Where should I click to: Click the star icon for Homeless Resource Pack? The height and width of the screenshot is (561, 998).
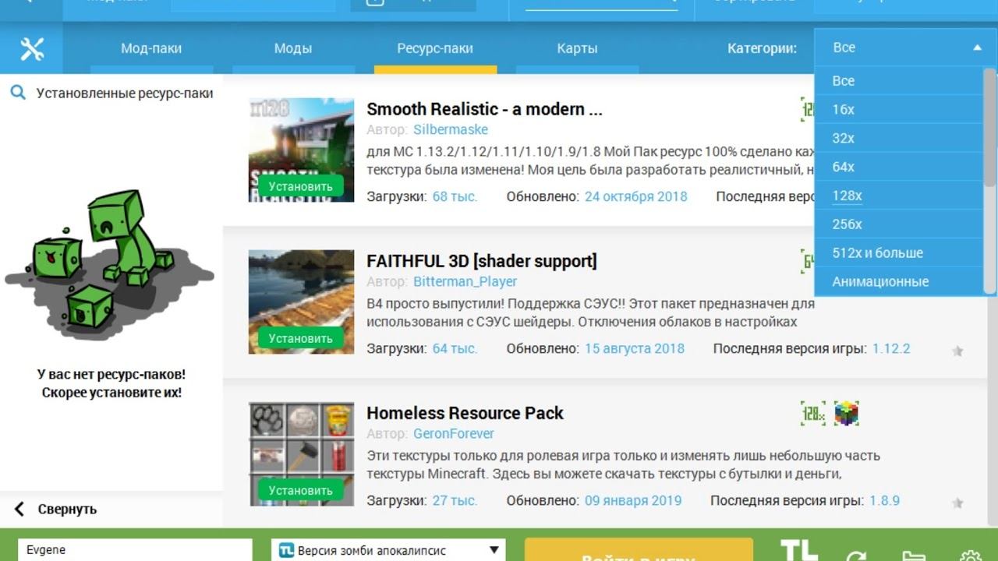coord(957,503)
